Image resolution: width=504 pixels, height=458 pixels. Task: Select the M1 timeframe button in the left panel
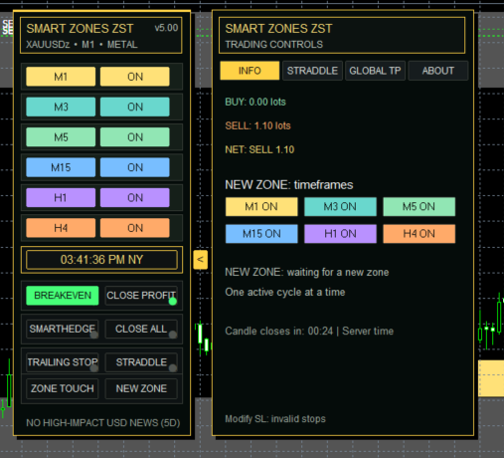pos(61,77)
